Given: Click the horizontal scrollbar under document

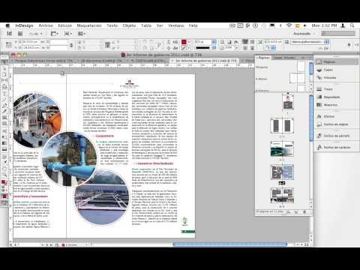Looking at the screenshot, I should pos(229,244).
